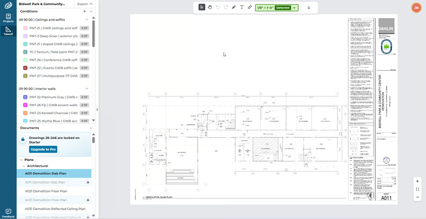Open project name Bidwell Park & Community
Image resolution: width=426 pixels, height=219 pixels.
(42, 4)
